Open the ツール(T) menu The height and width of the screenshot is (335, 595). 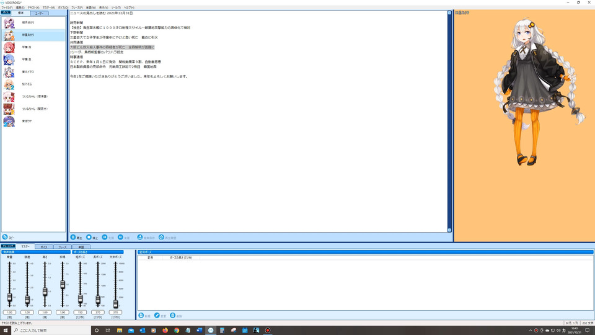116,7
